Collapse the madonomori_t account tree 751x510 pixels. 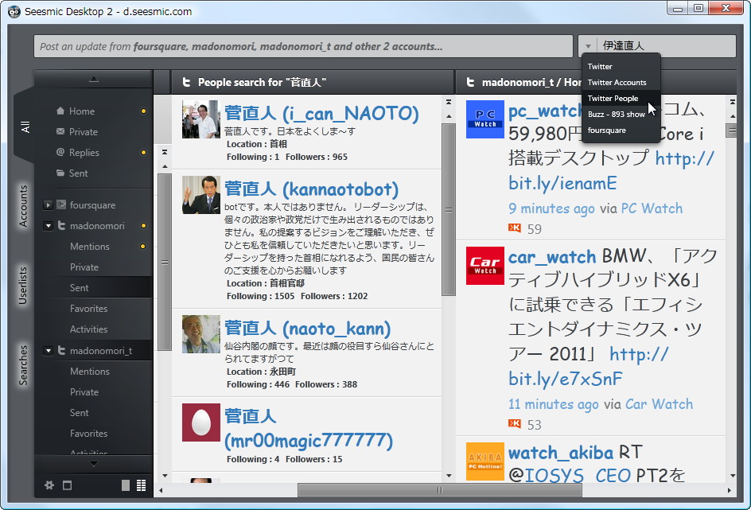coord(48,351)
